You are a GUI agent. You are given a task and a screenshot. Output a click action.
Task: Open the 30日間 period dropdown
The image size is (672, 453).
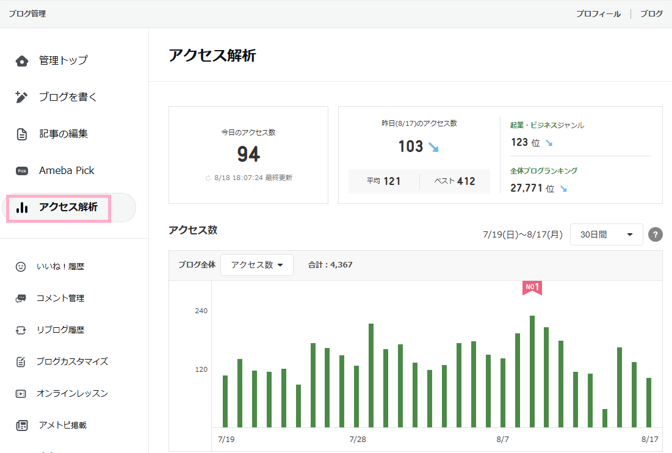(607, 234)
